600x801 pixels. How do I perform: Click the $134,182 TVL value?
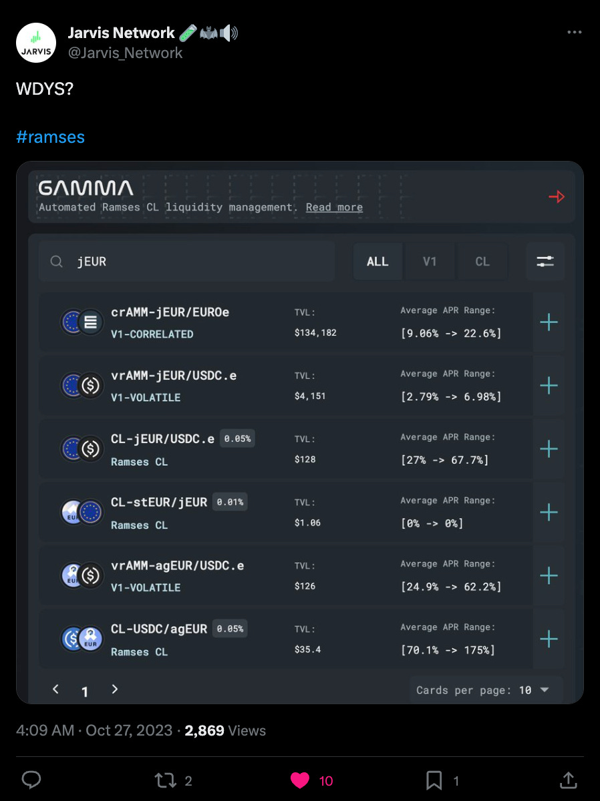tap(315, 332)
